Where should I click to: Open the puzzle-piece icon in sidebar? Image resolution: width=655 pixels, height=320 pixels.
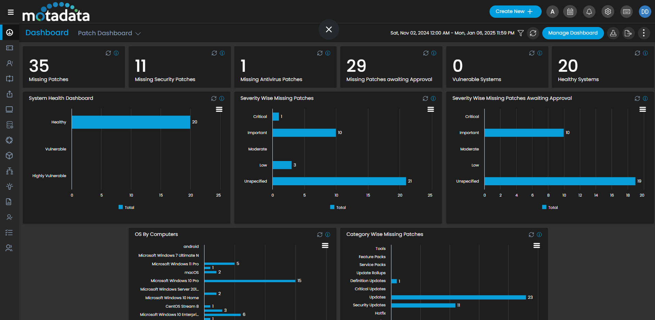pos(10,140)
